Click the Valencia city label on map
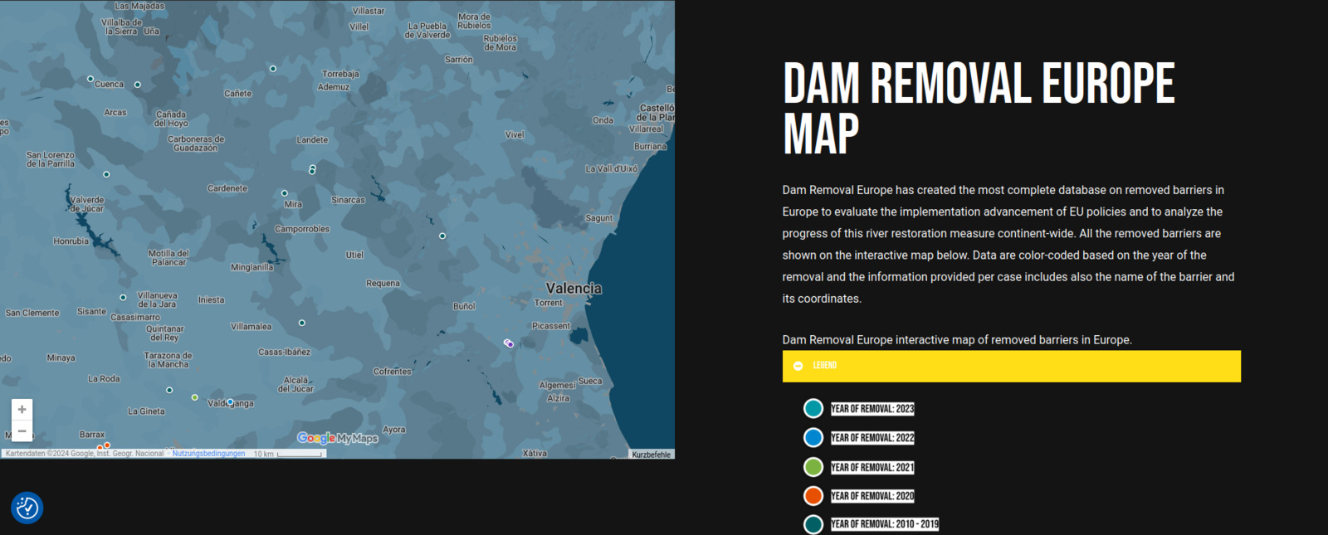 [x=574, y=289]
